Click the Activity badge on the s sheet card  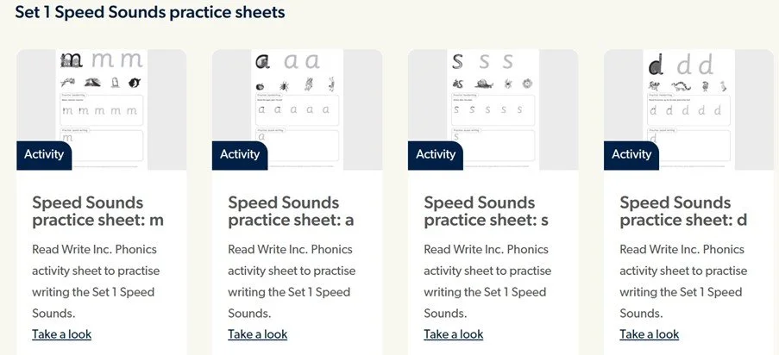(x=436, y=155)
